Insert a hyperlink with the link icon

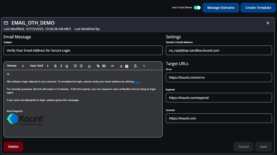pos(98,66)
